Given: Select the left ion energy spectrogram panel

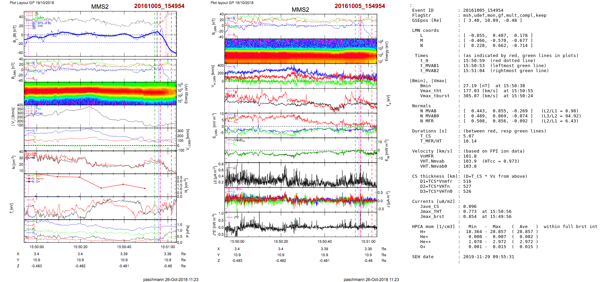Looking at the screenshot, I should pyautogui.click(x=100, y=93).
